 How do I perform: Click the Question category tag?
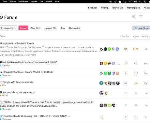(x=5, y=65)
